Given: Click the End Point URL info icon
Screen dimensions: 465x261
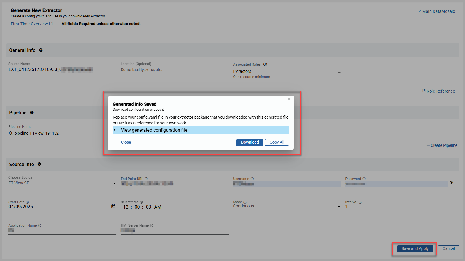Looking at the screenshot, I should 146,179.
